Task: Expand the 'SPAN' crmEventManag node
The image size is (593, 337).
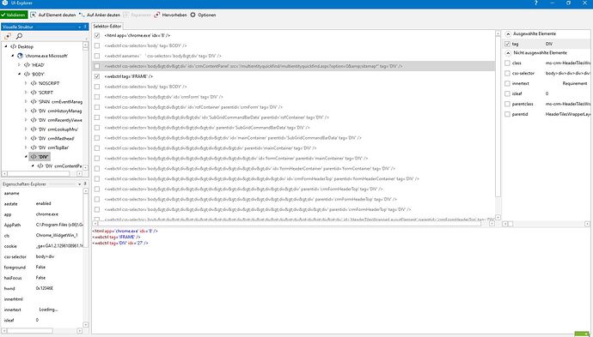Action: coord(26,101)
